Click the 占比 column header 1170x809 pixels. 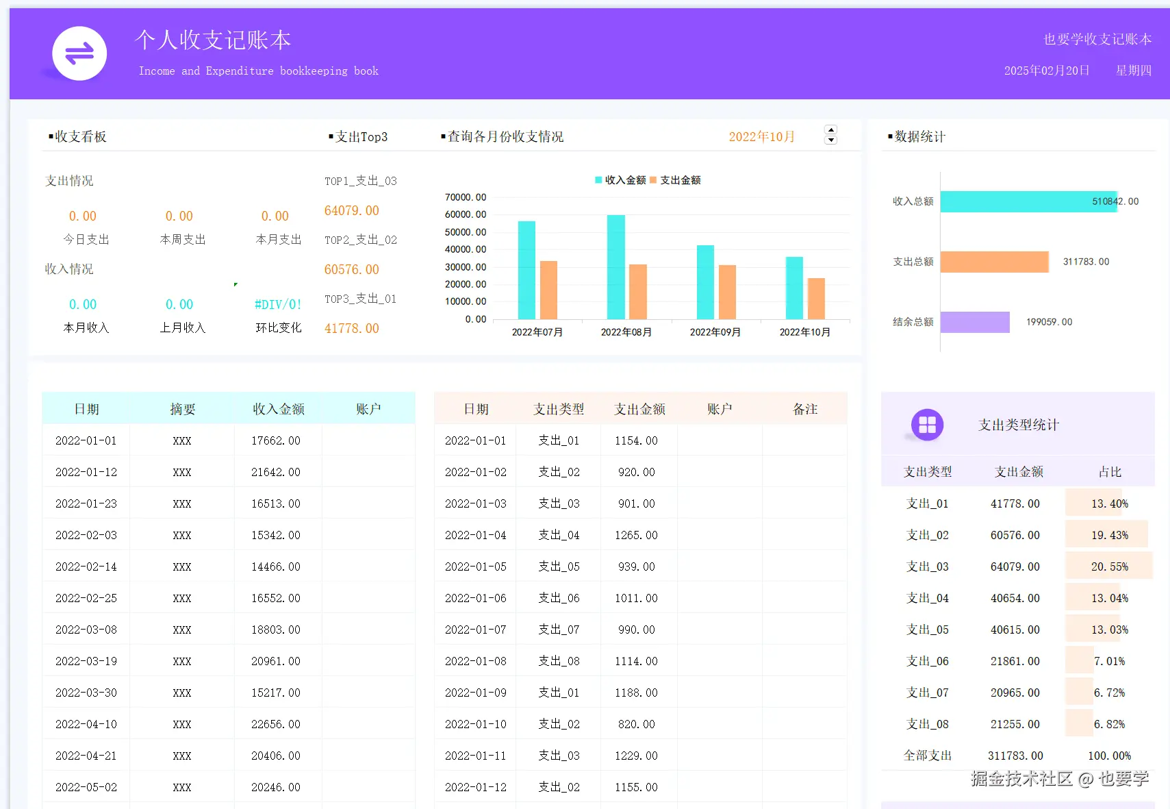click(1110, 472)
